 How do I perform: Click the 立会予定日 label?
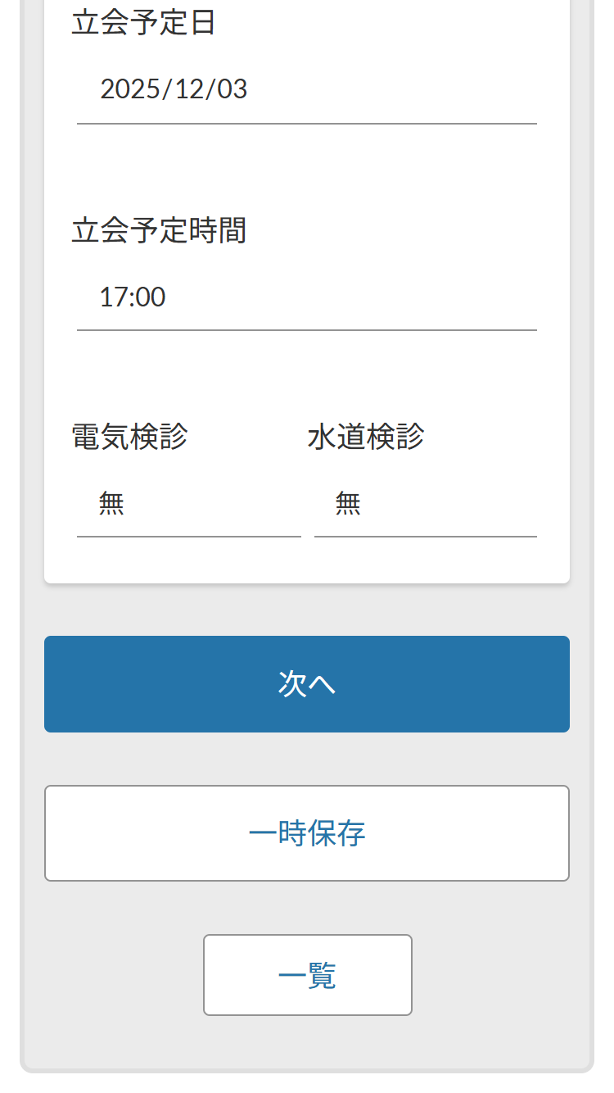pos(143,23)
